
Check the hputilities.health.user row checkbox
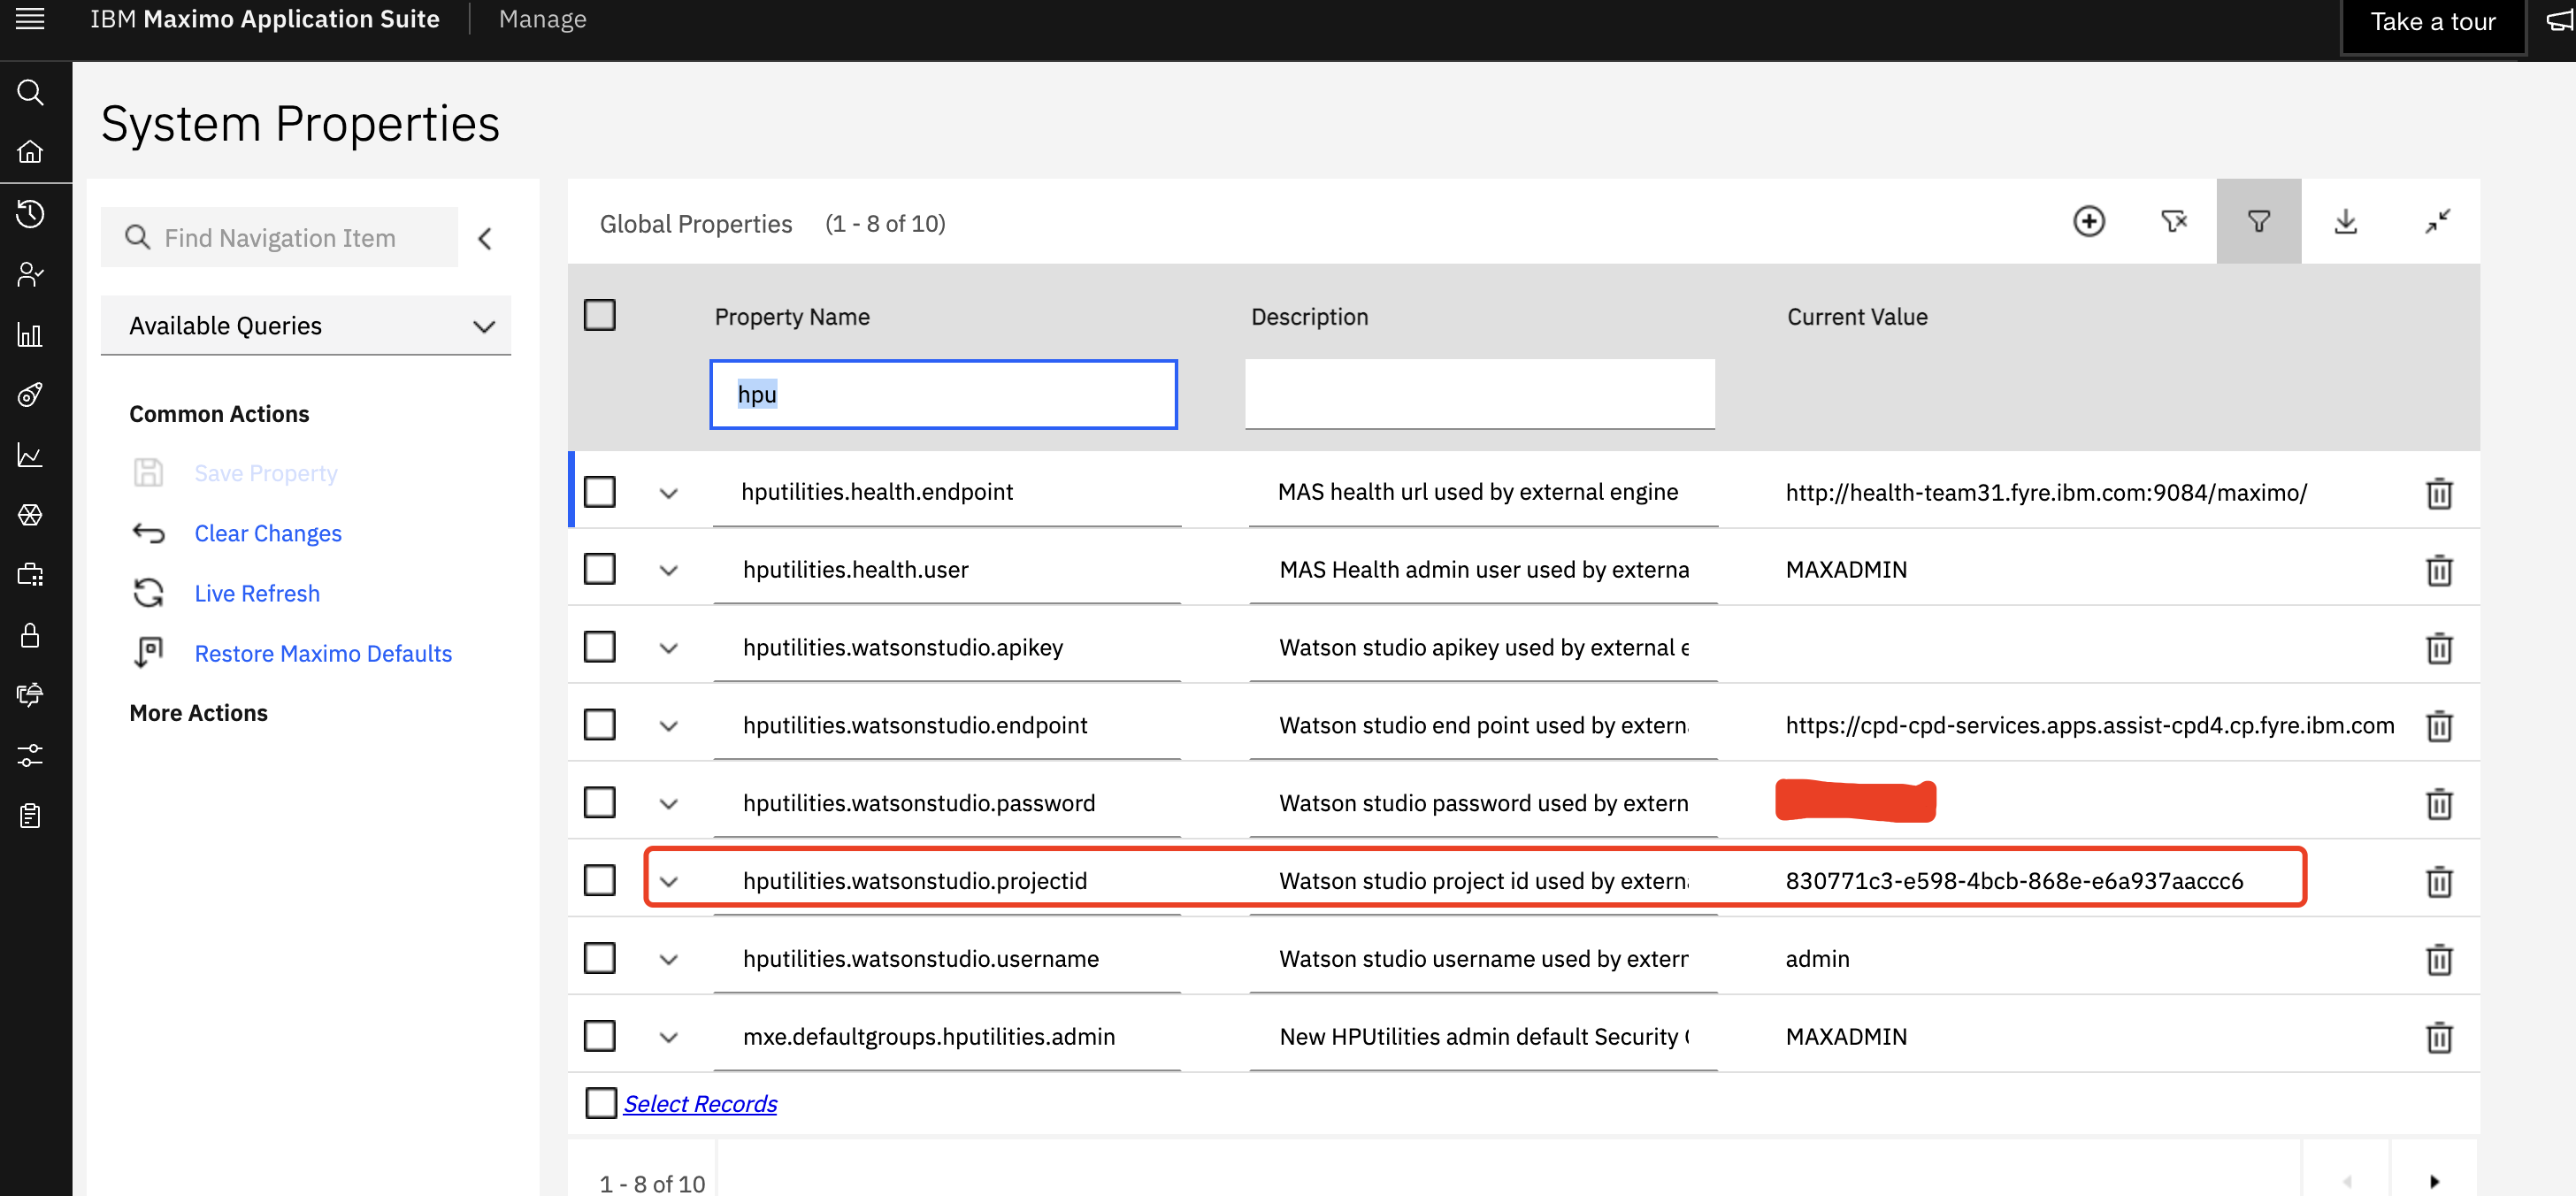(x=599, y=569)
